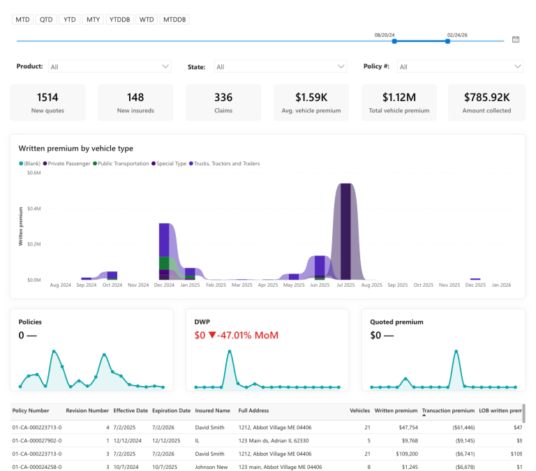The height and width of the screenshot is (471, 536).
Task: Select the MTD period button
Action: (22, 20)
